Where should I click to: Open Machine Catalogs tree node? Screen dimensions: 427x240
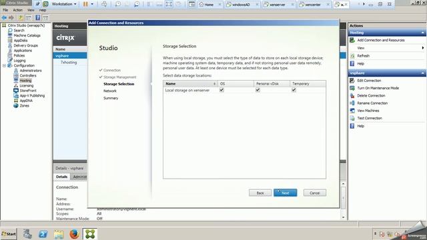(x=27, y=35)
